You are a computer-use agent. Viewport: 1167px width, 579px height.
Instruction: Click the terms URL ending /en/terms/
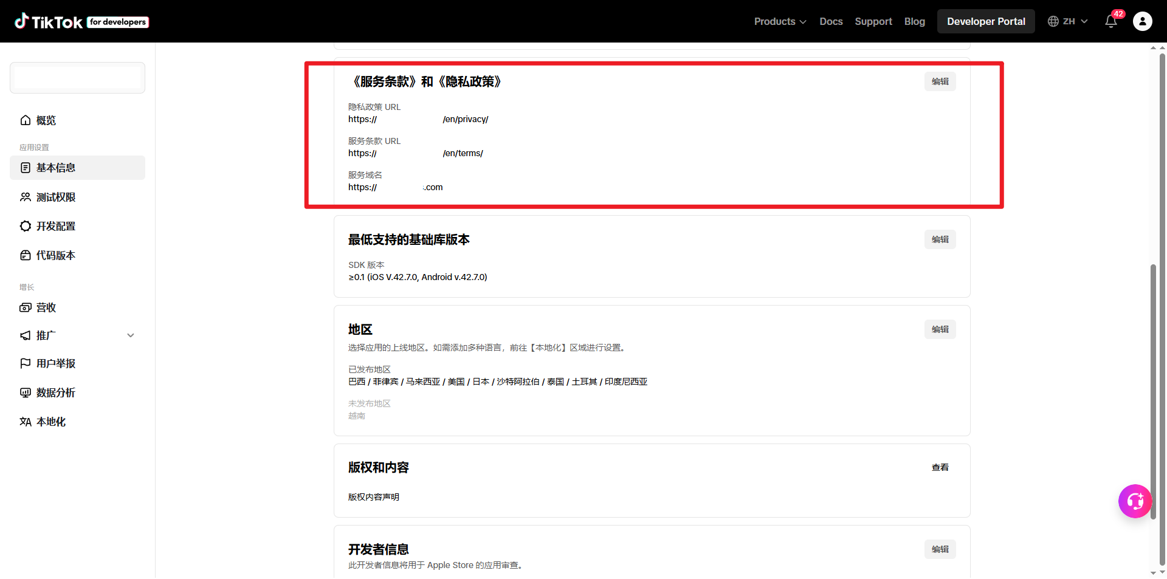(x=416, y=153)
